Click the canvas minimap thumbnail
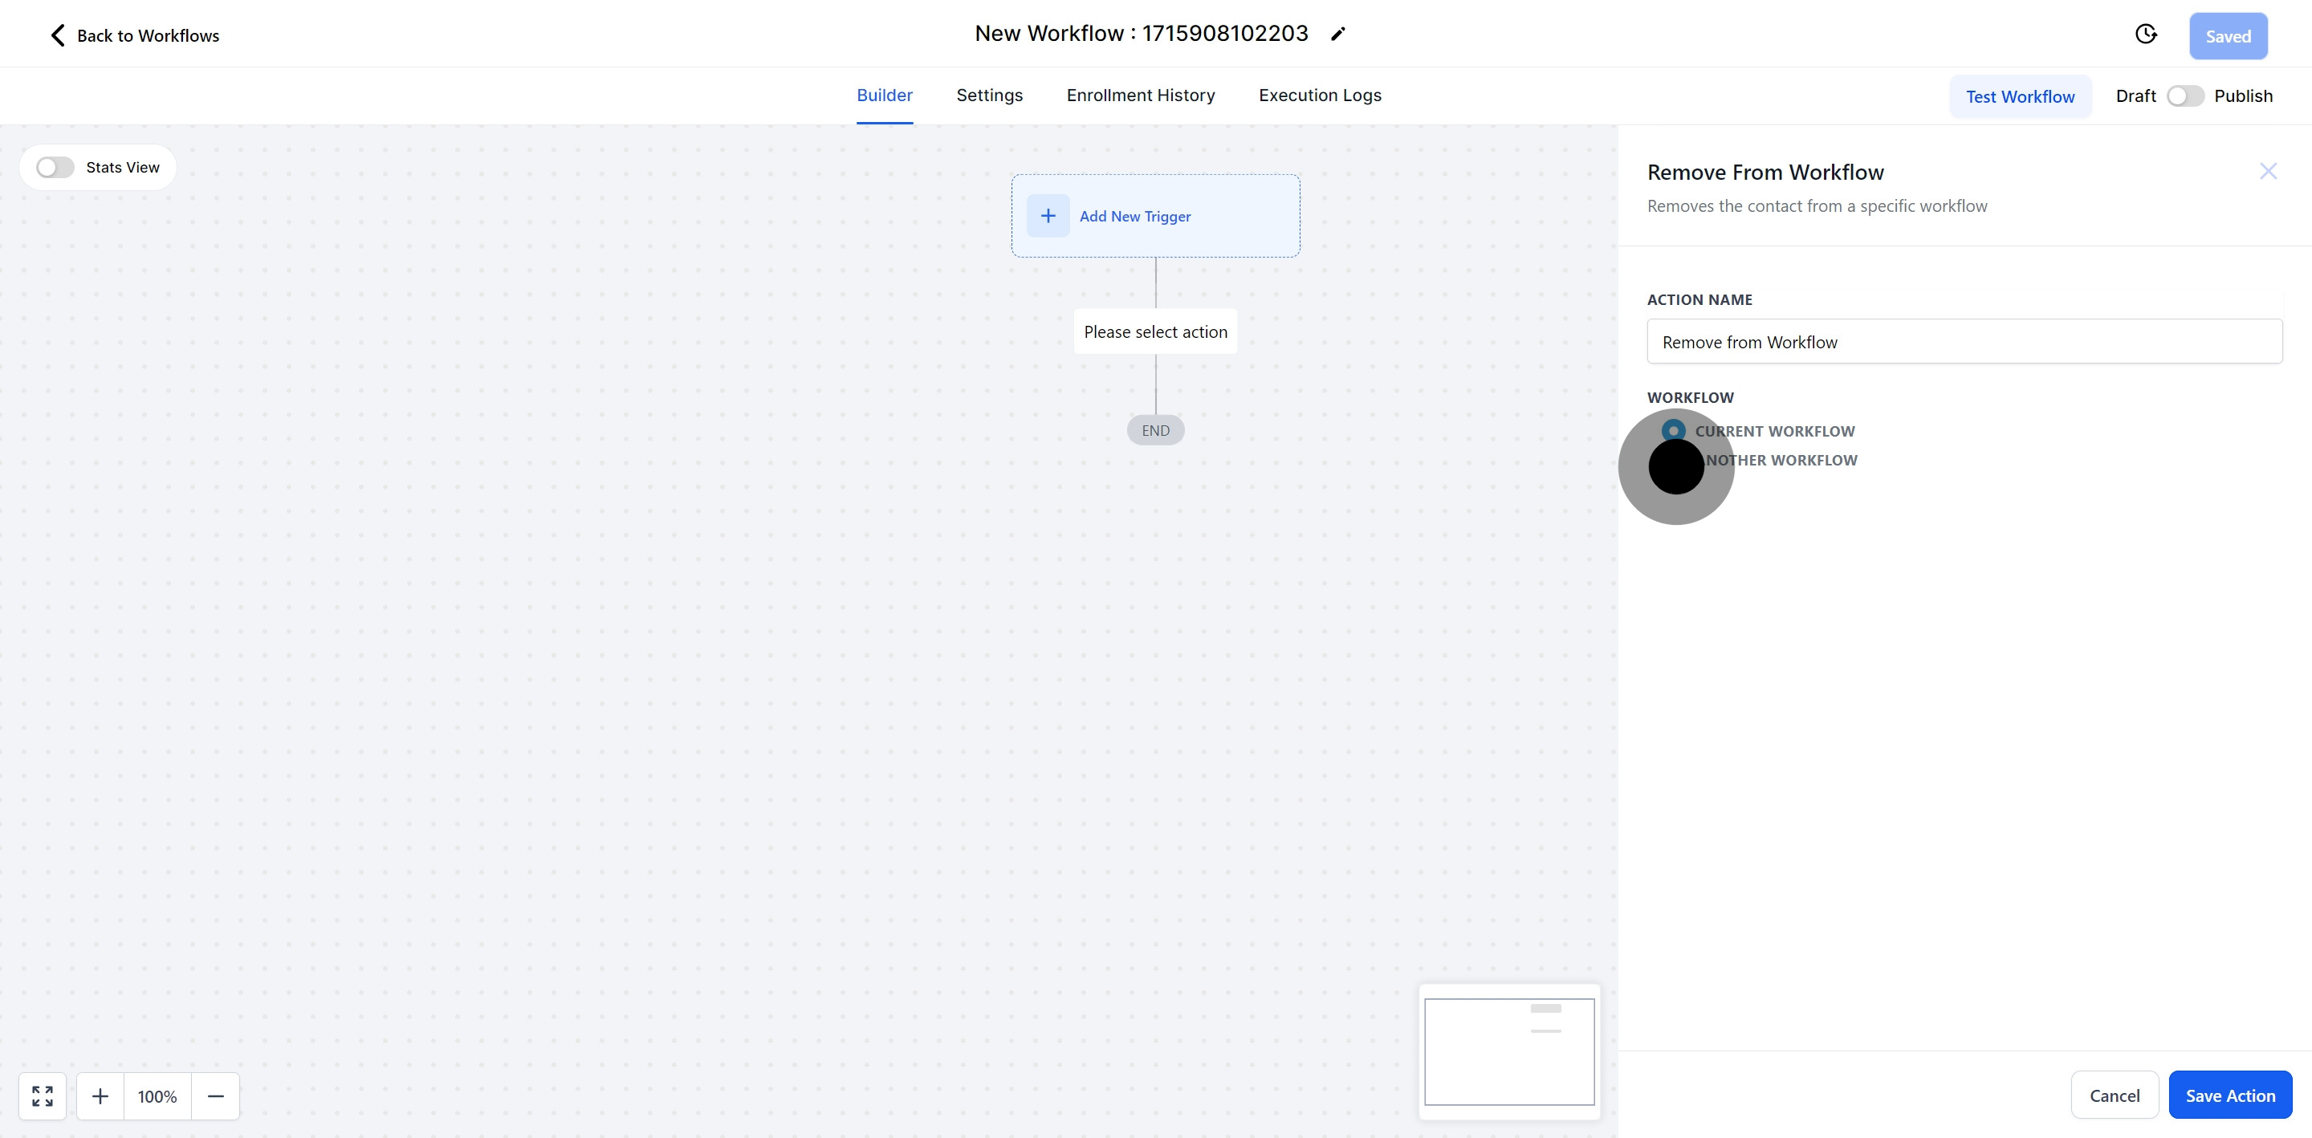2312x1138 pixels. 1508,1052
